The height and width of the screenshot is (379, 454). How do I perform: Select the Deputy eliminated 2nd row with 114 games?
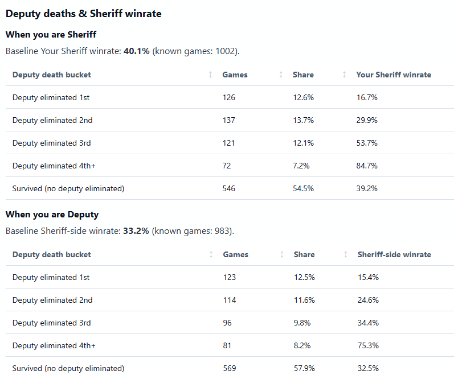pyautogui.click(x=230, y=300)
